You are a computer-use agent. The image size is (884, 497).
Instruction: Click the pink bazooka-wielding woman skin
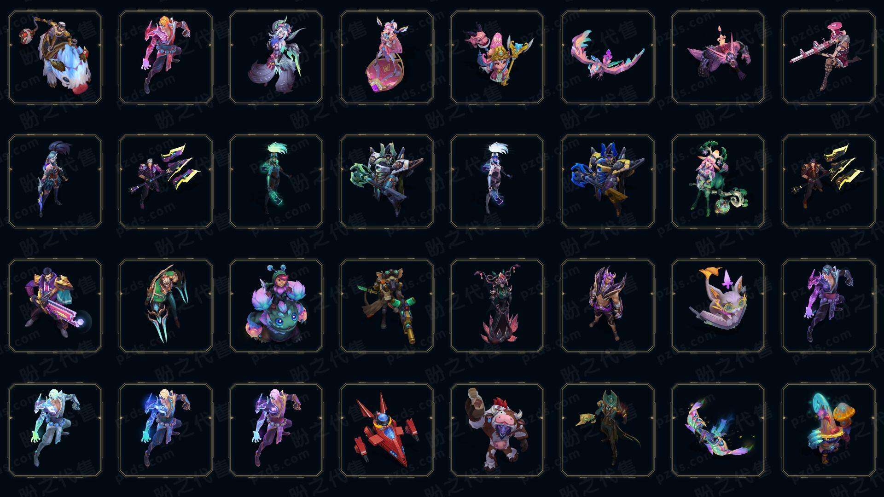[x=829, y=58]
